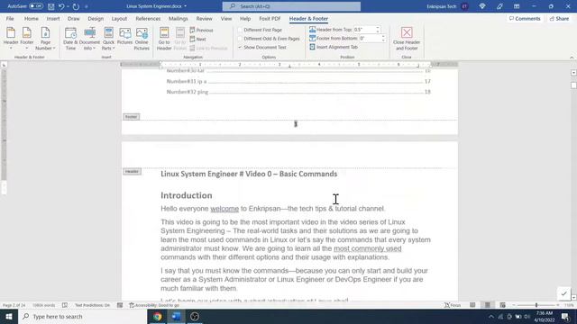Open OBS Studio from taskbar
The image size is (577, 324).
click(x=195, y=316)
